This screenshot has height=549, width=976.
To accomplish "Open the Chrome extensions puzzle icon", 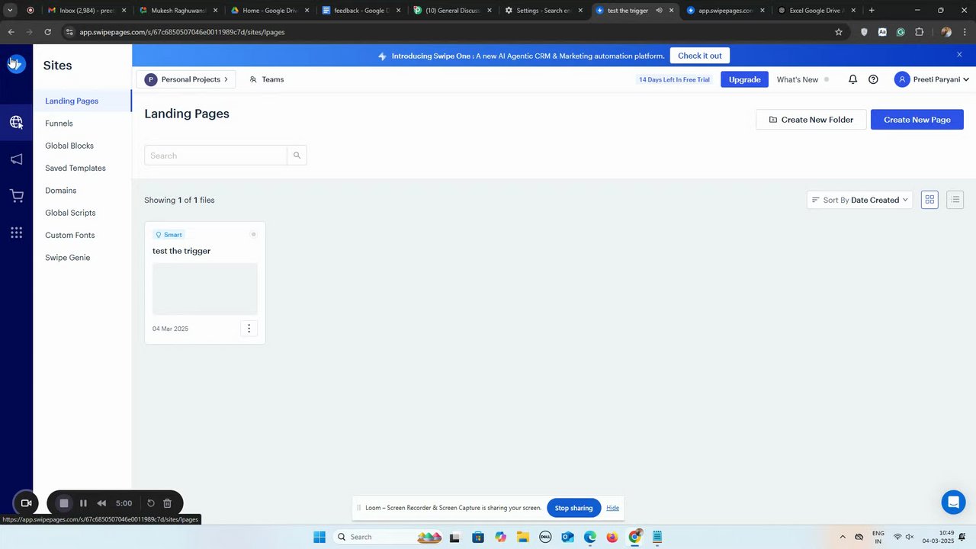I will click(x=919, y=32).
